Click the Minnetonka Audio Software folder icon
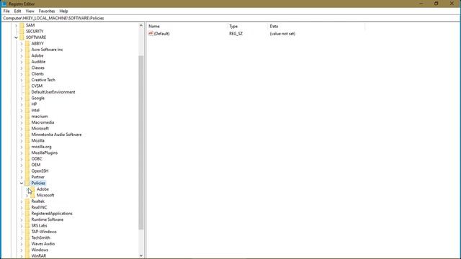Screen dimensions: 461x259 pyautogui.click(x=27, y=135)
